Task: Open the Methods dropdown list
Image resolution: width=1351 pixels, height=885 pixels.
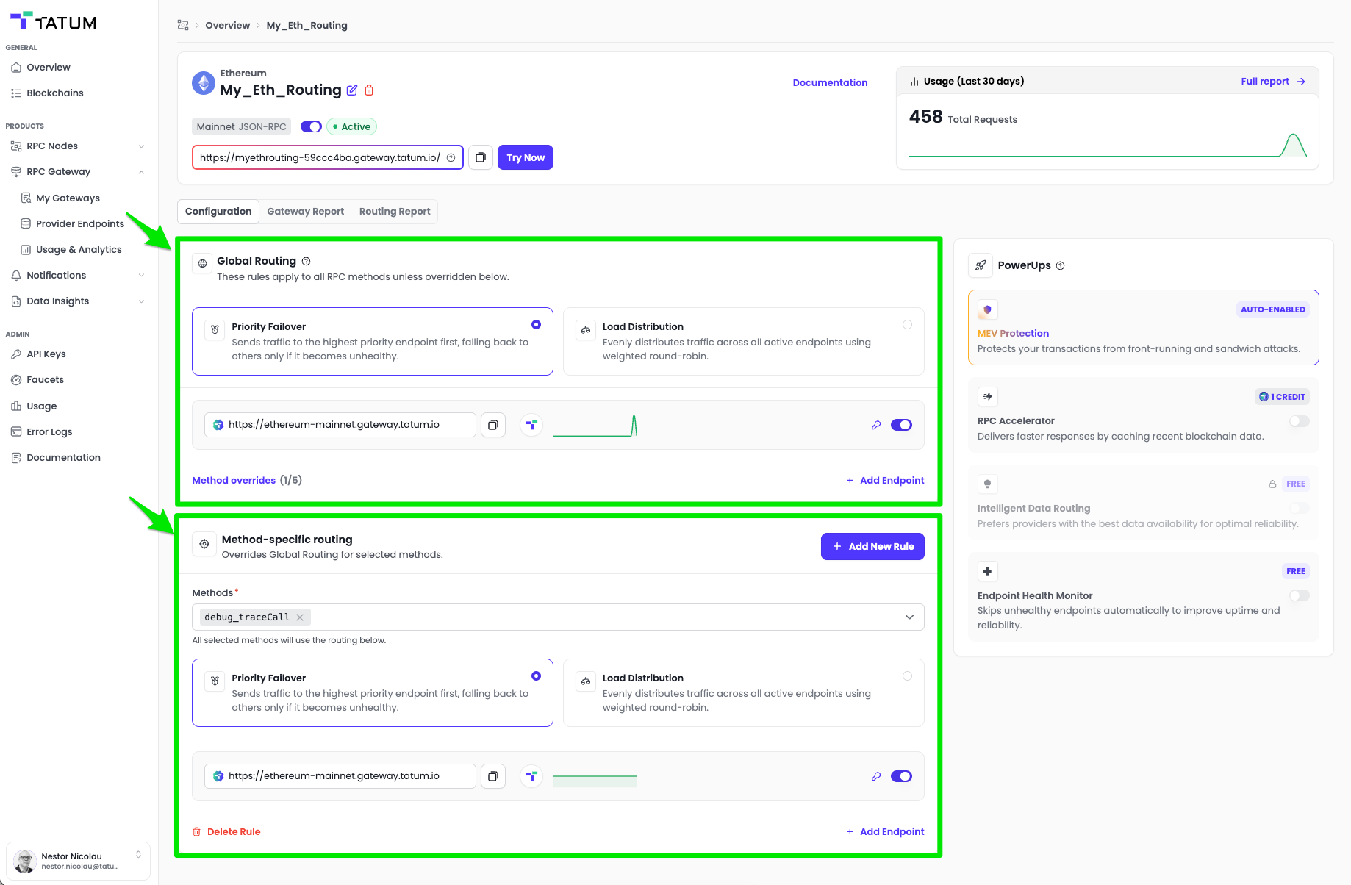Action: click(x=909, y=617)
